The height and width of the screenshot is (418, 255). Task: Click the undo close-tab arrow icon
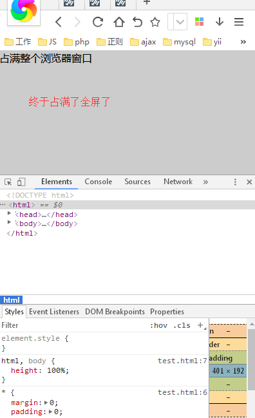pos(138,22)
